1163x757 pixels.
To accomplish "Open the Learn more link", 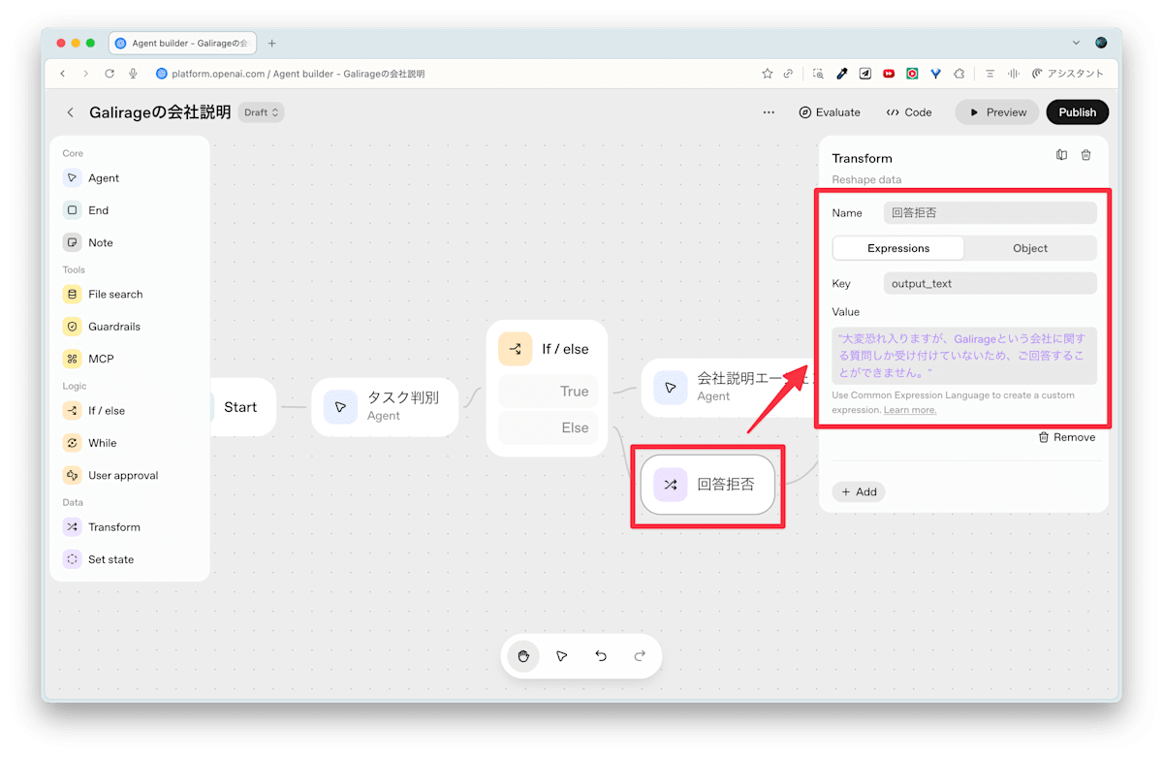I will [x=910, y=410].
